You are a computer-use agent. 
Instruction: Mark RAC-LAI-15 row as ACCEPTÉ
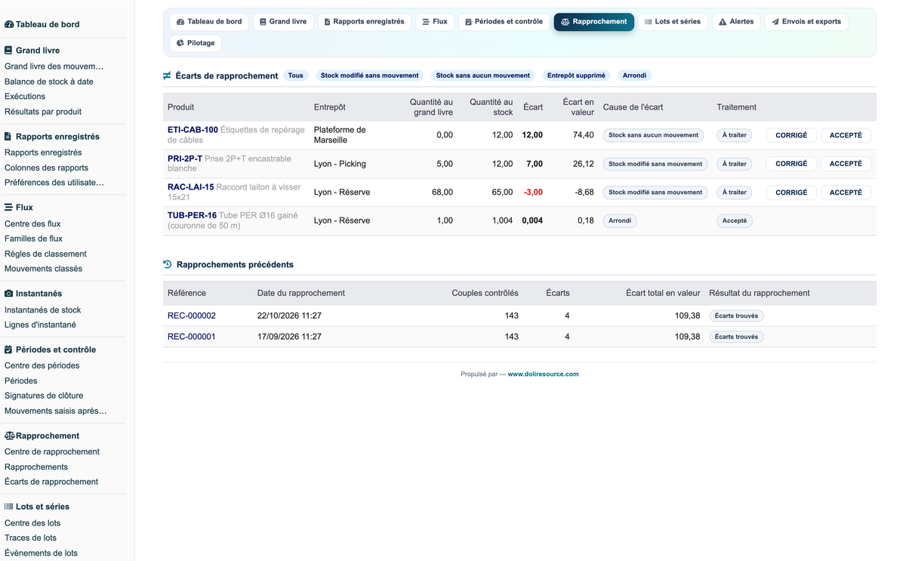pyautogui.click(x=846, y=193)
